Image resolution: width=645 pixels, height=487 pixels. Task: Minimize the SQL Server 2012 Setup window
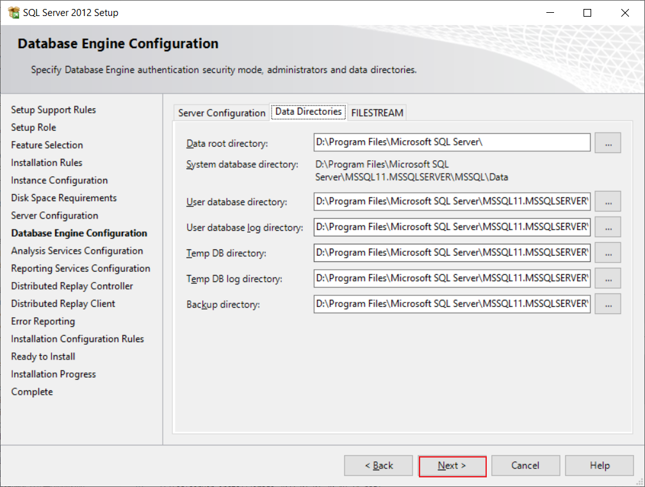[550, 13]
